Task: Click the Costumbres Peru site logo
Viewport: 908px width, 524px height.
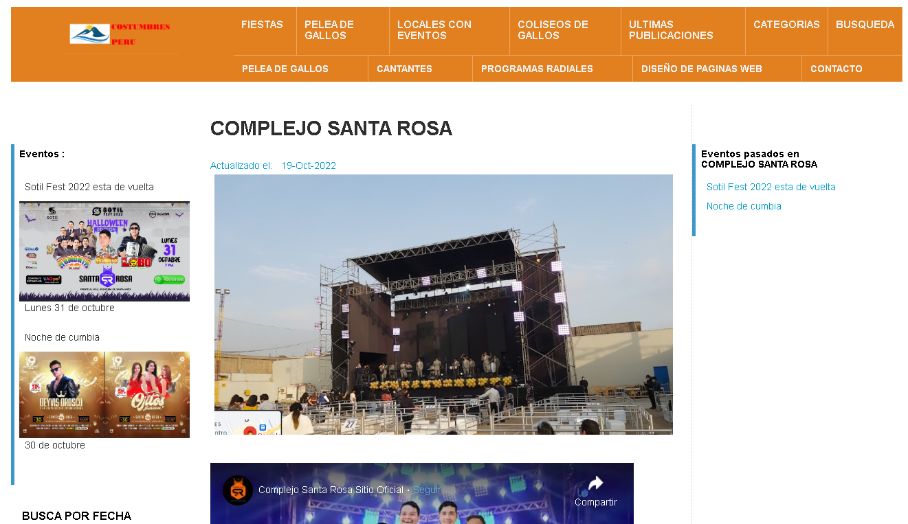Action: 122,34
